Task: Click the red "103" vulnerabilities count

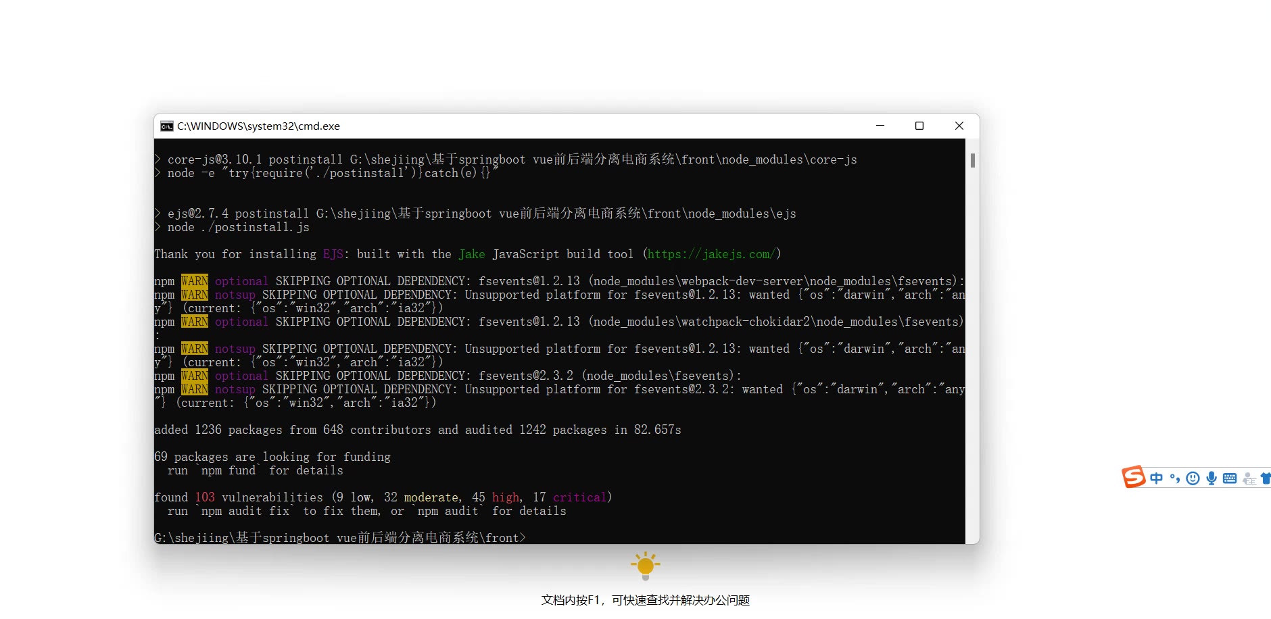Action: [x=205, y=497]
